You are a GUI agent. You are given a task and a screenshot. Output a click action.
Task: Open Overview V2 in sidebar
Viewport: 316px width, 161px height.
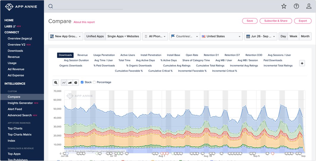click(17, 44)
